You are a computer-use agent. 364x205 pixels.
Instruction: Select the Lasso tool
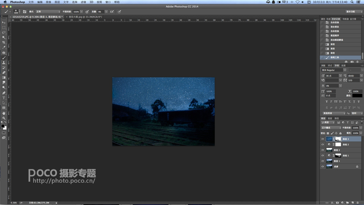point(4,32)
